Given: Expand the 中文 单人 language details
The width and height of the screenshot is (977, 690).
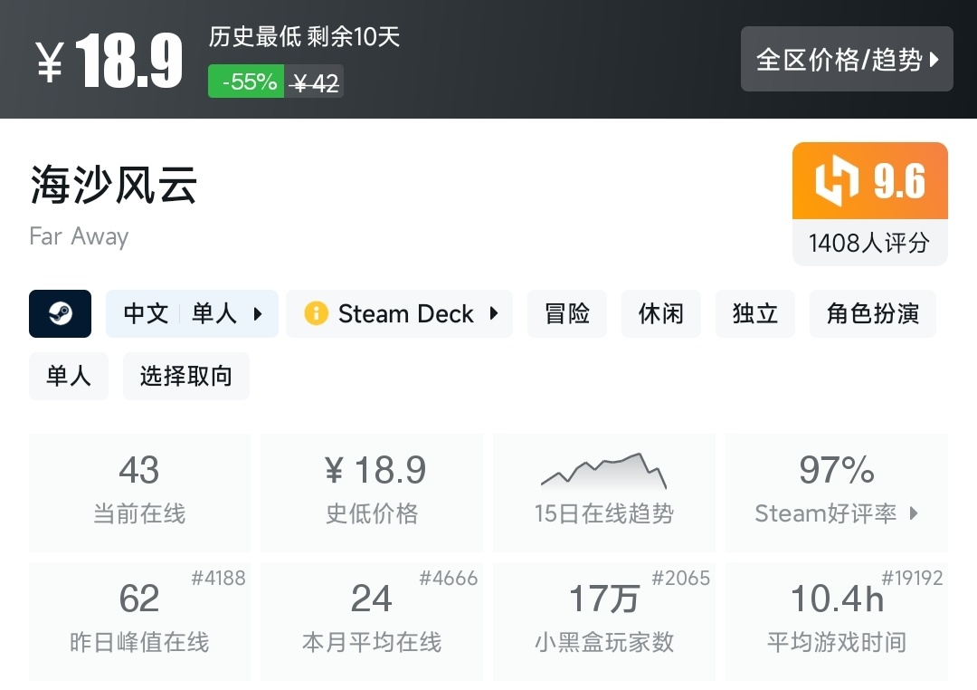Looking at the screenshot, I should (192, 314).
